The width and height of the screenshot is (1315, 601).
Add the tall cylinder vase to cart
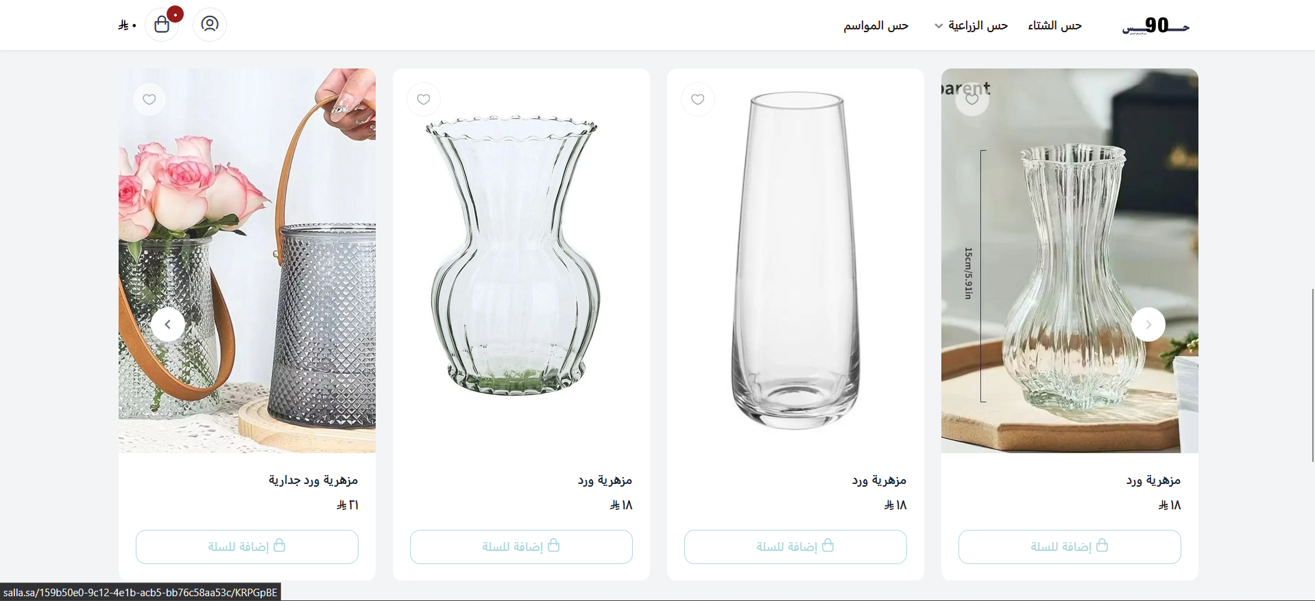795,546
